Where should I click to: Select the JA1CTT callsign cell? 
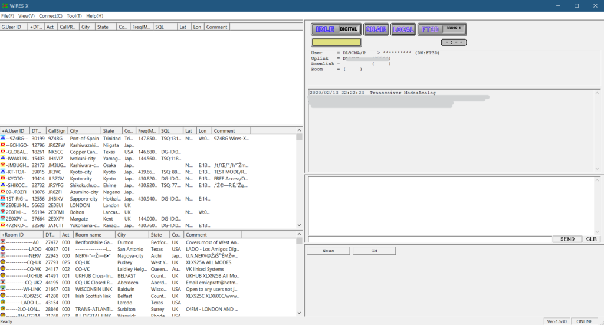pos(55,226)
